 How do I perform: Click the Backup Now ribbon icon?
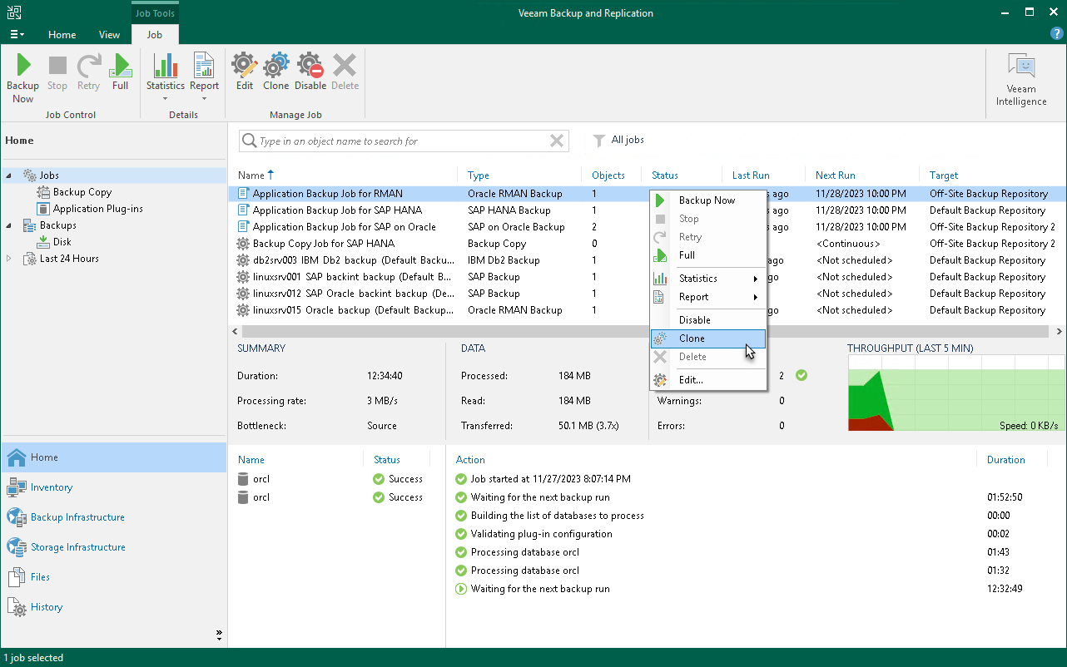pos(22,78)
